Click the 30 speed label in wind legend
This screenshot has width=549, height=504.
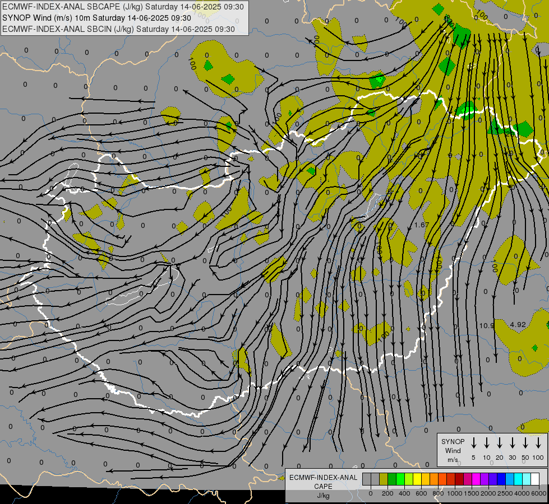coord(513,458)
